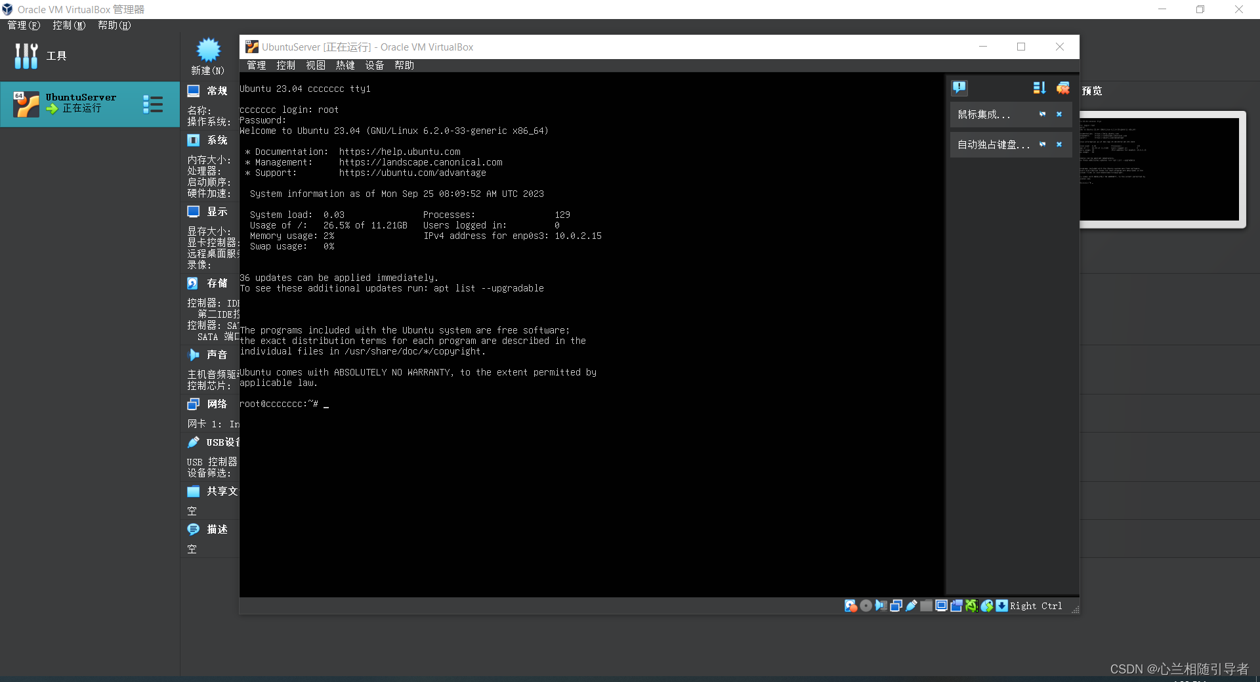Click the audio status icon in VM status bar
Image resolution: width=1260 pixels, height=682 pixels.
[881, 606]
